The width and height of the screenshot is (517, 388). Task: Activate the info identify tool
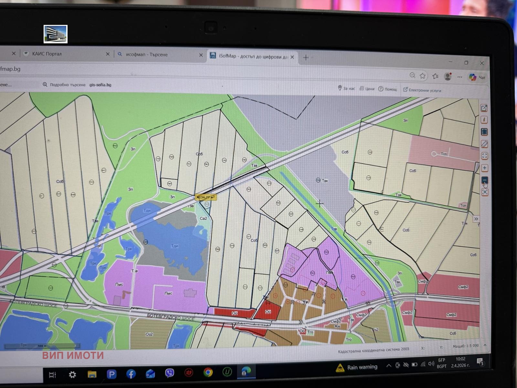point(484,120)
